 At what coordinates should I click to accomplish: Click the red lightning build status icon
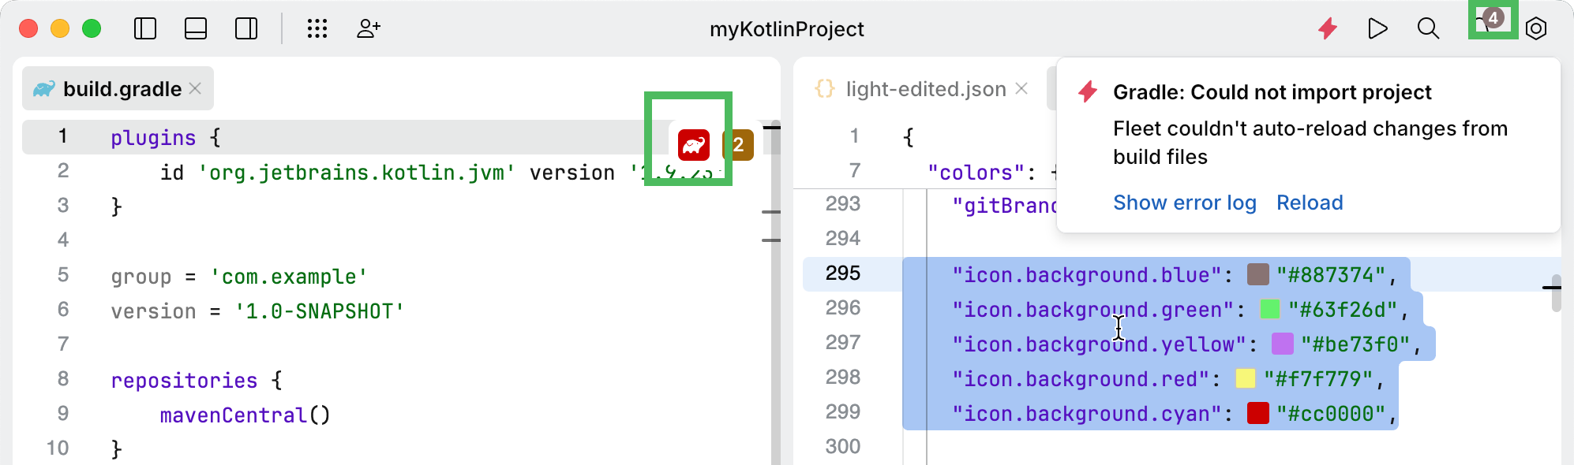coord(1328,29)
